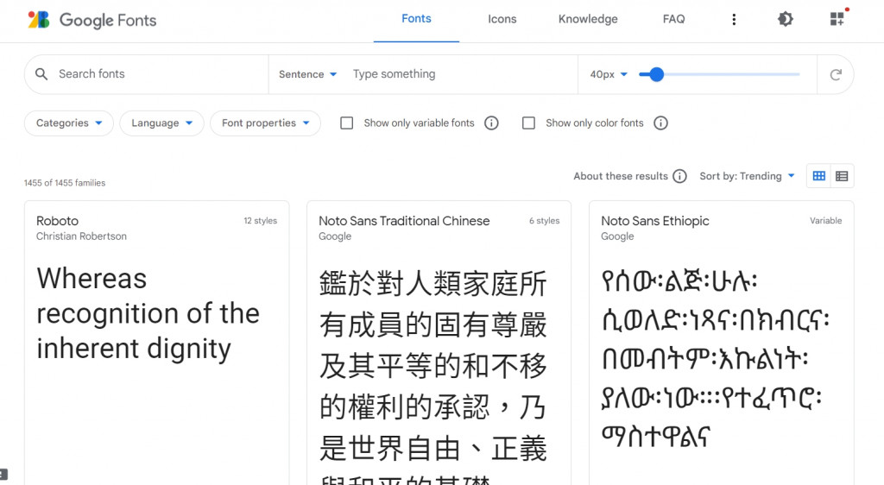Click the Variable label on Noto Sans Ethiopic
884x485 pixels.
826,221
